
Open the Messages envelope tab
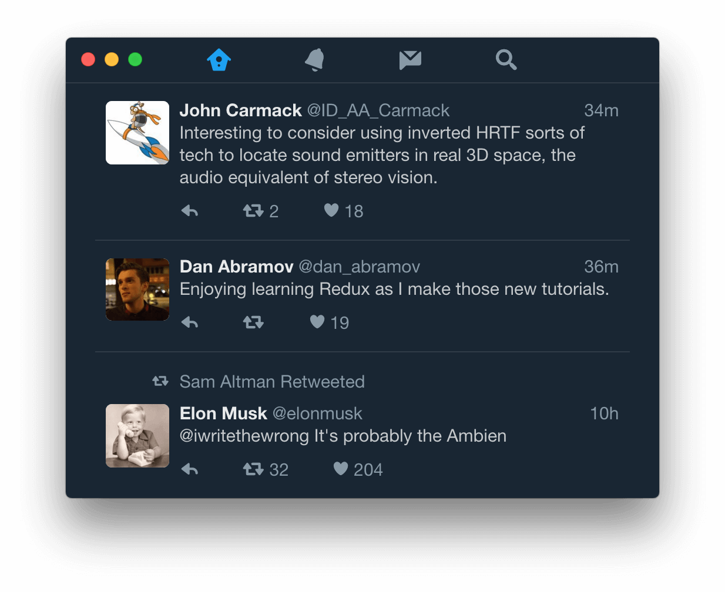pyautogui.click(x=410, y=60)
